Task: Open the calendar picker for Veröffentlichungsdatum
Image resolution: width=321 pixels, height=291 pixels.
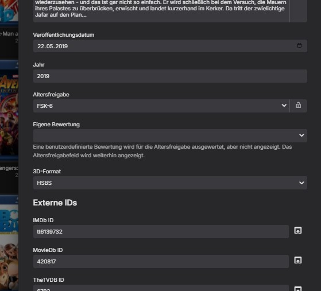Action: [x=299, y=46]
